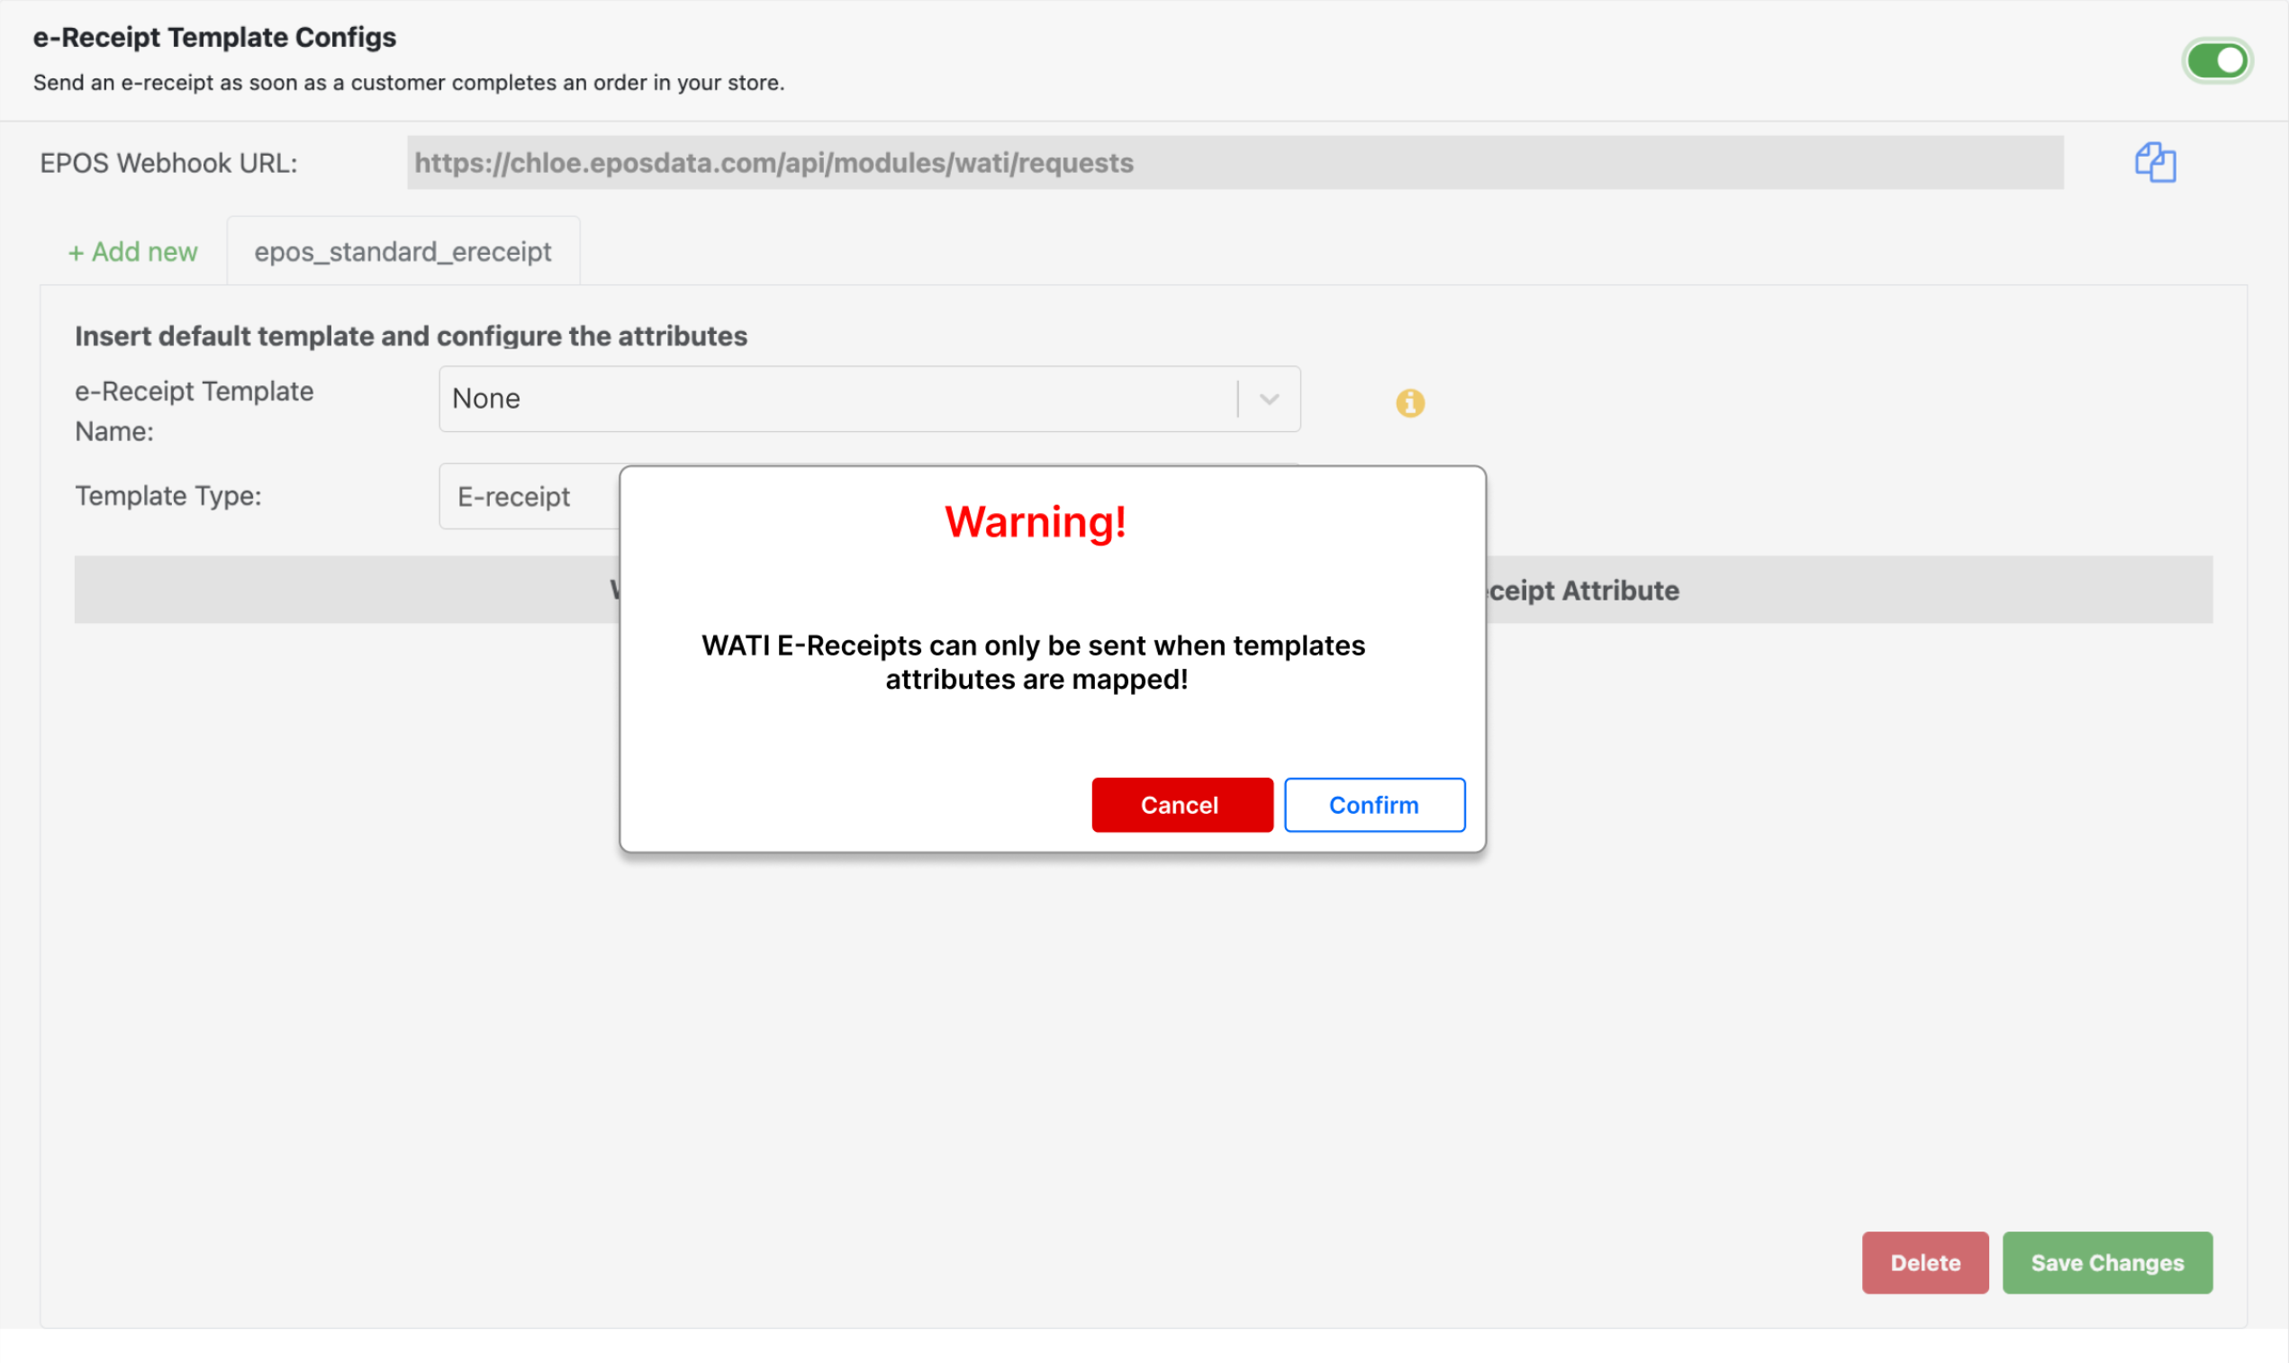
Task: Click the Template Type label
Action: tap(168, 496)
